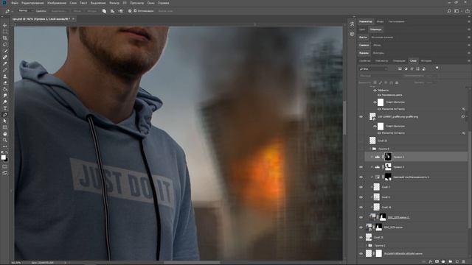
Task: Open layer filter kind dropdown
Action: click(x=373, y=68)
